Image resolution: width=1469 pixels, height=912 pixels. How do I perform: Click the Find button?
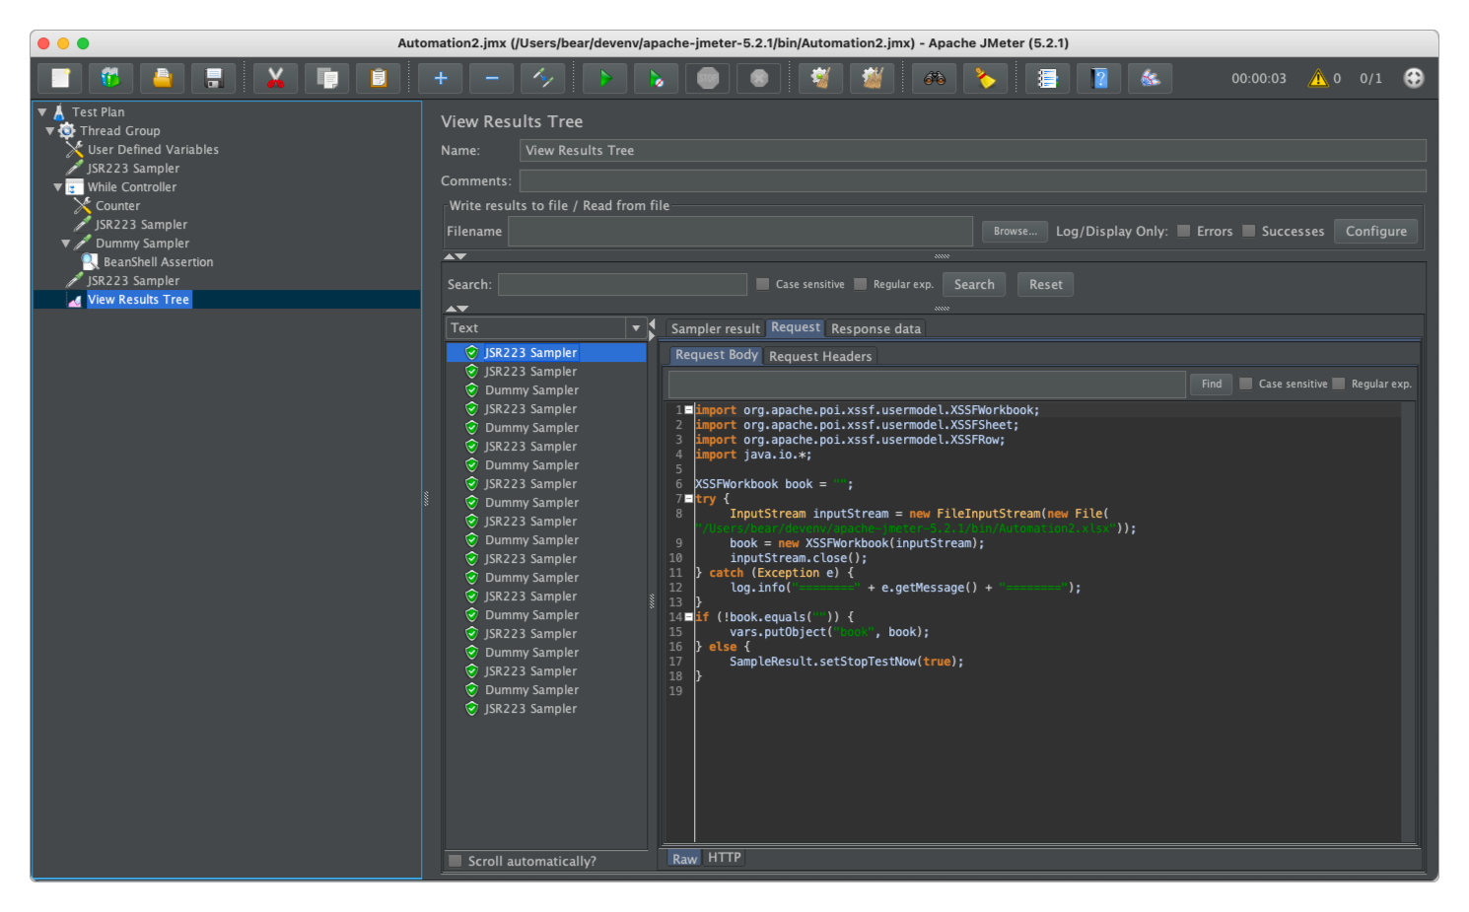point(1212,384)
